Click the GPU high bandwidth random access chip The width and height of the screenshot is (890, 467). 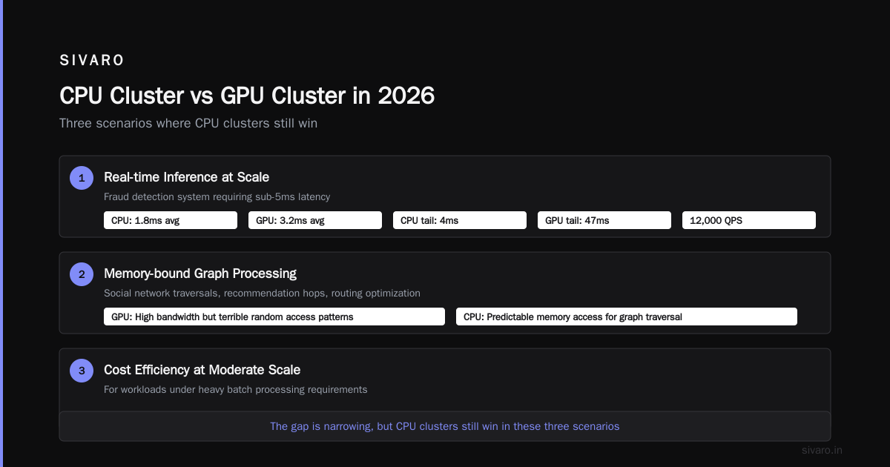[274, 317]
